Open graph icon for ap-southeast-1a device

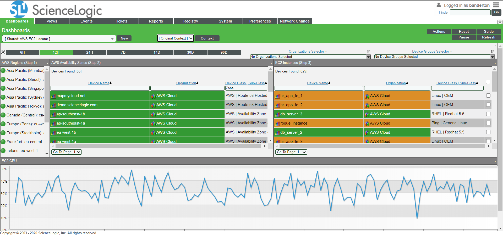53,123
